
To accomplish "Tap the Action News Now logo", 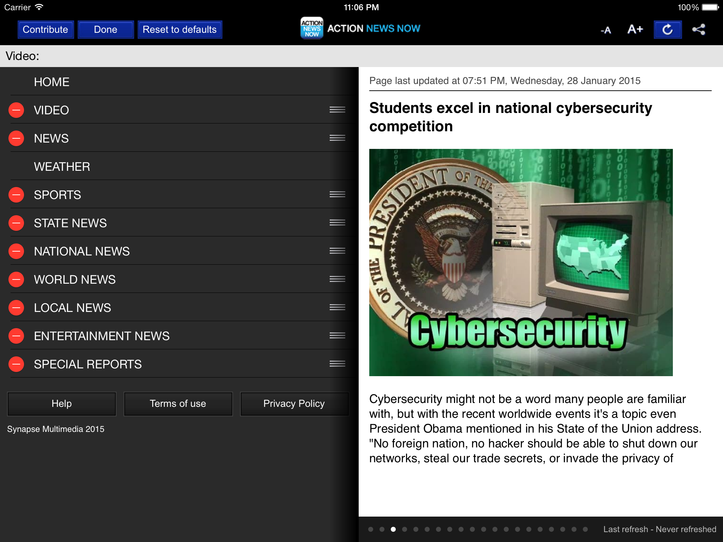I will (360, 28).
